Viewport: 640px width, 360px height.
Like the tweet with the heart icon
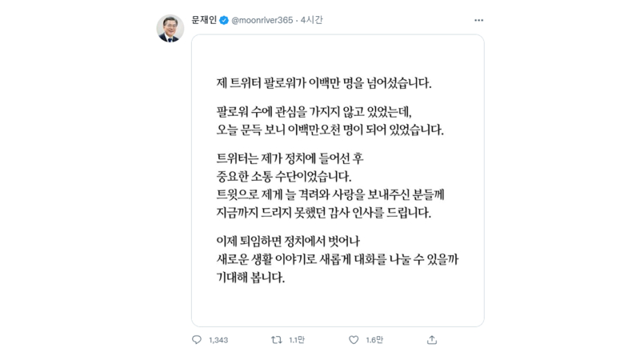point(355,340)
